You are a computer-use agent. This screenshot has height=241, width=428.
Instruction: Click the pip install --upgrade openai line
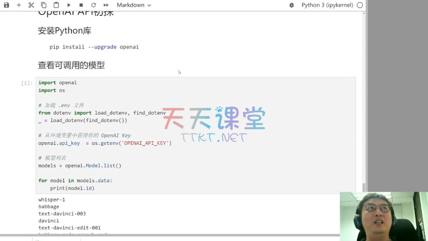tap(94, 47)
